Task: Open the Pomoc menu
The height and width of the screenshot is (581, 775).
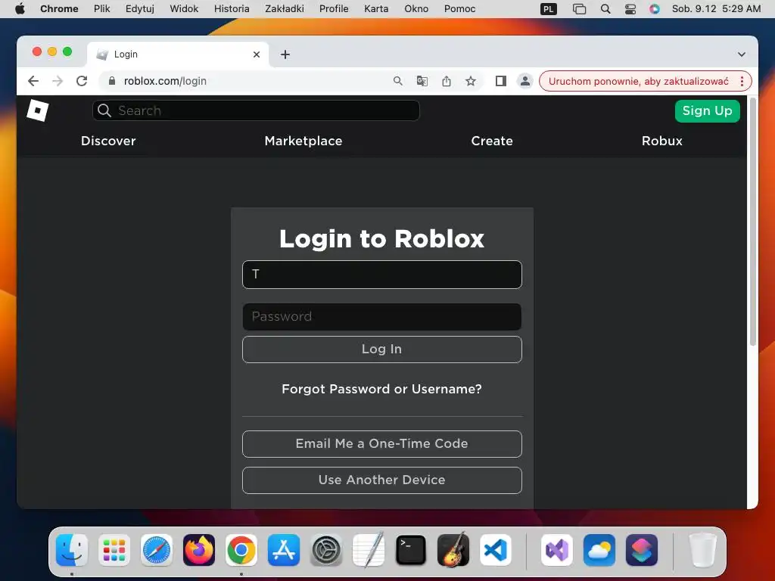Action: 459,9
